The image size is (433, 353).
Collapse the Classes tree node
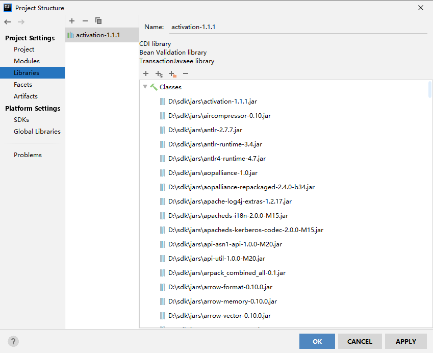pyautogui.click(x=145, y=87)
